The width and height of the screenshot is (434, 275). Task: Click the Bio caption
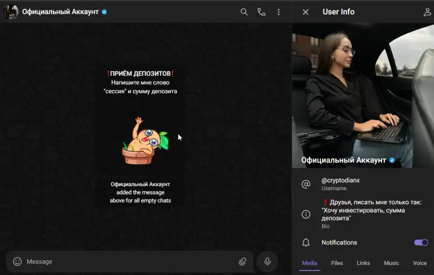pos(325,226)
